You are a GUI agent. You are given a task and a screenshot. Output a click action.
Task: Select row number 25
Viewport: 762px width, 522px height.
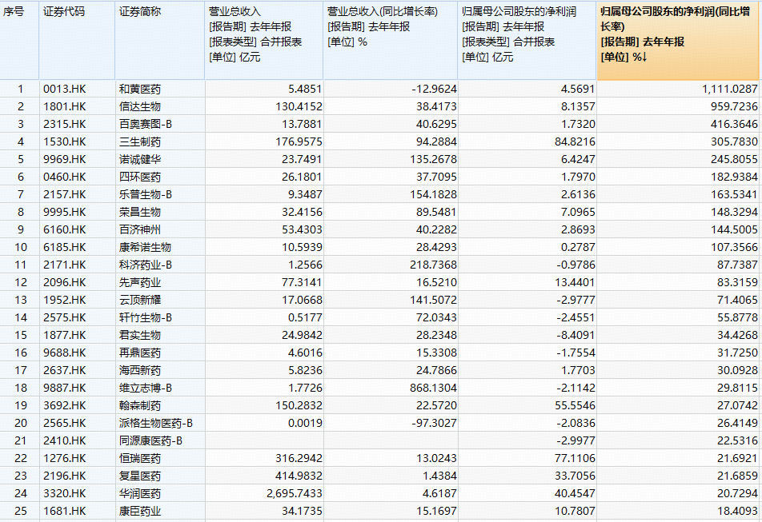20,511
